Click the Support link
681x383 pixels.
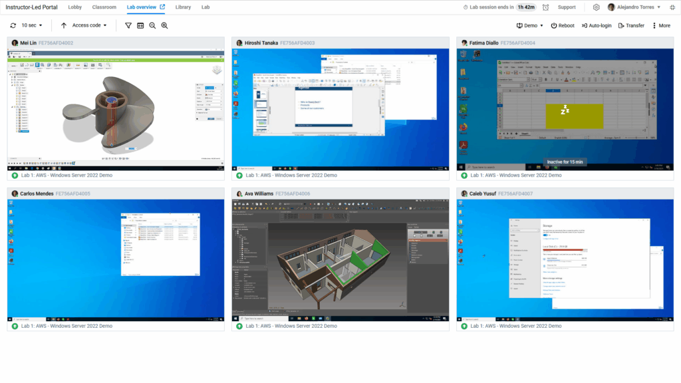click(566, 7)
